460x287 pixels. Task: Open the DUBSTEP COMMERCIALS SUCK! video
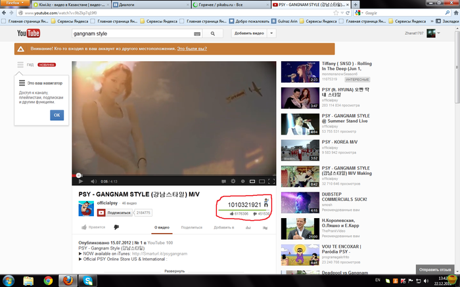(x=344, y=197)
